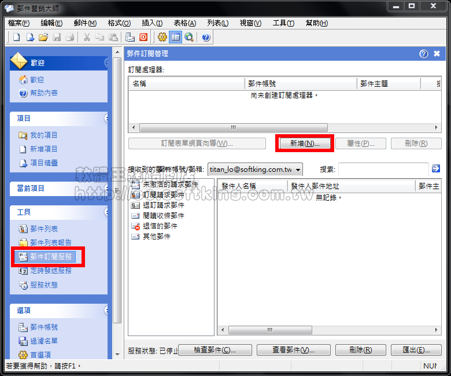This screenshot has width=451, height=376.
Task: Click the globe search toolbar icon
Action: (188, 38)
